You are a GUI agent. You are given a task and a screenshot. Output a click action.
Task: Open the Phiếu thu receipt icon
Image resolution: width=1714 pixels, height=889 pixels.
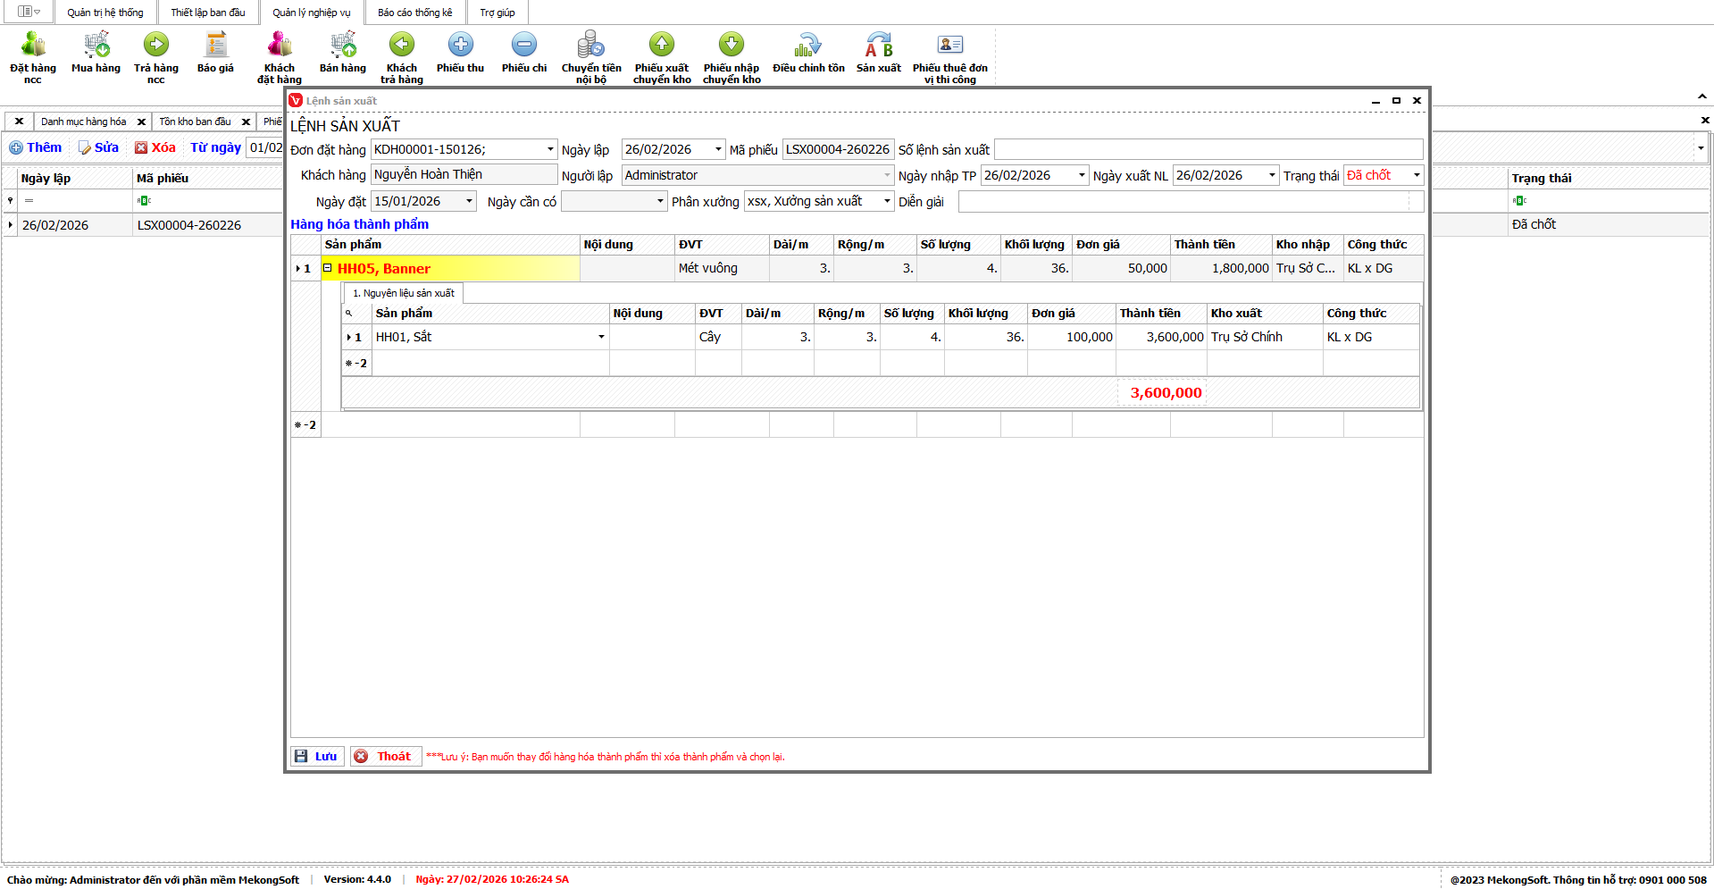460,46
